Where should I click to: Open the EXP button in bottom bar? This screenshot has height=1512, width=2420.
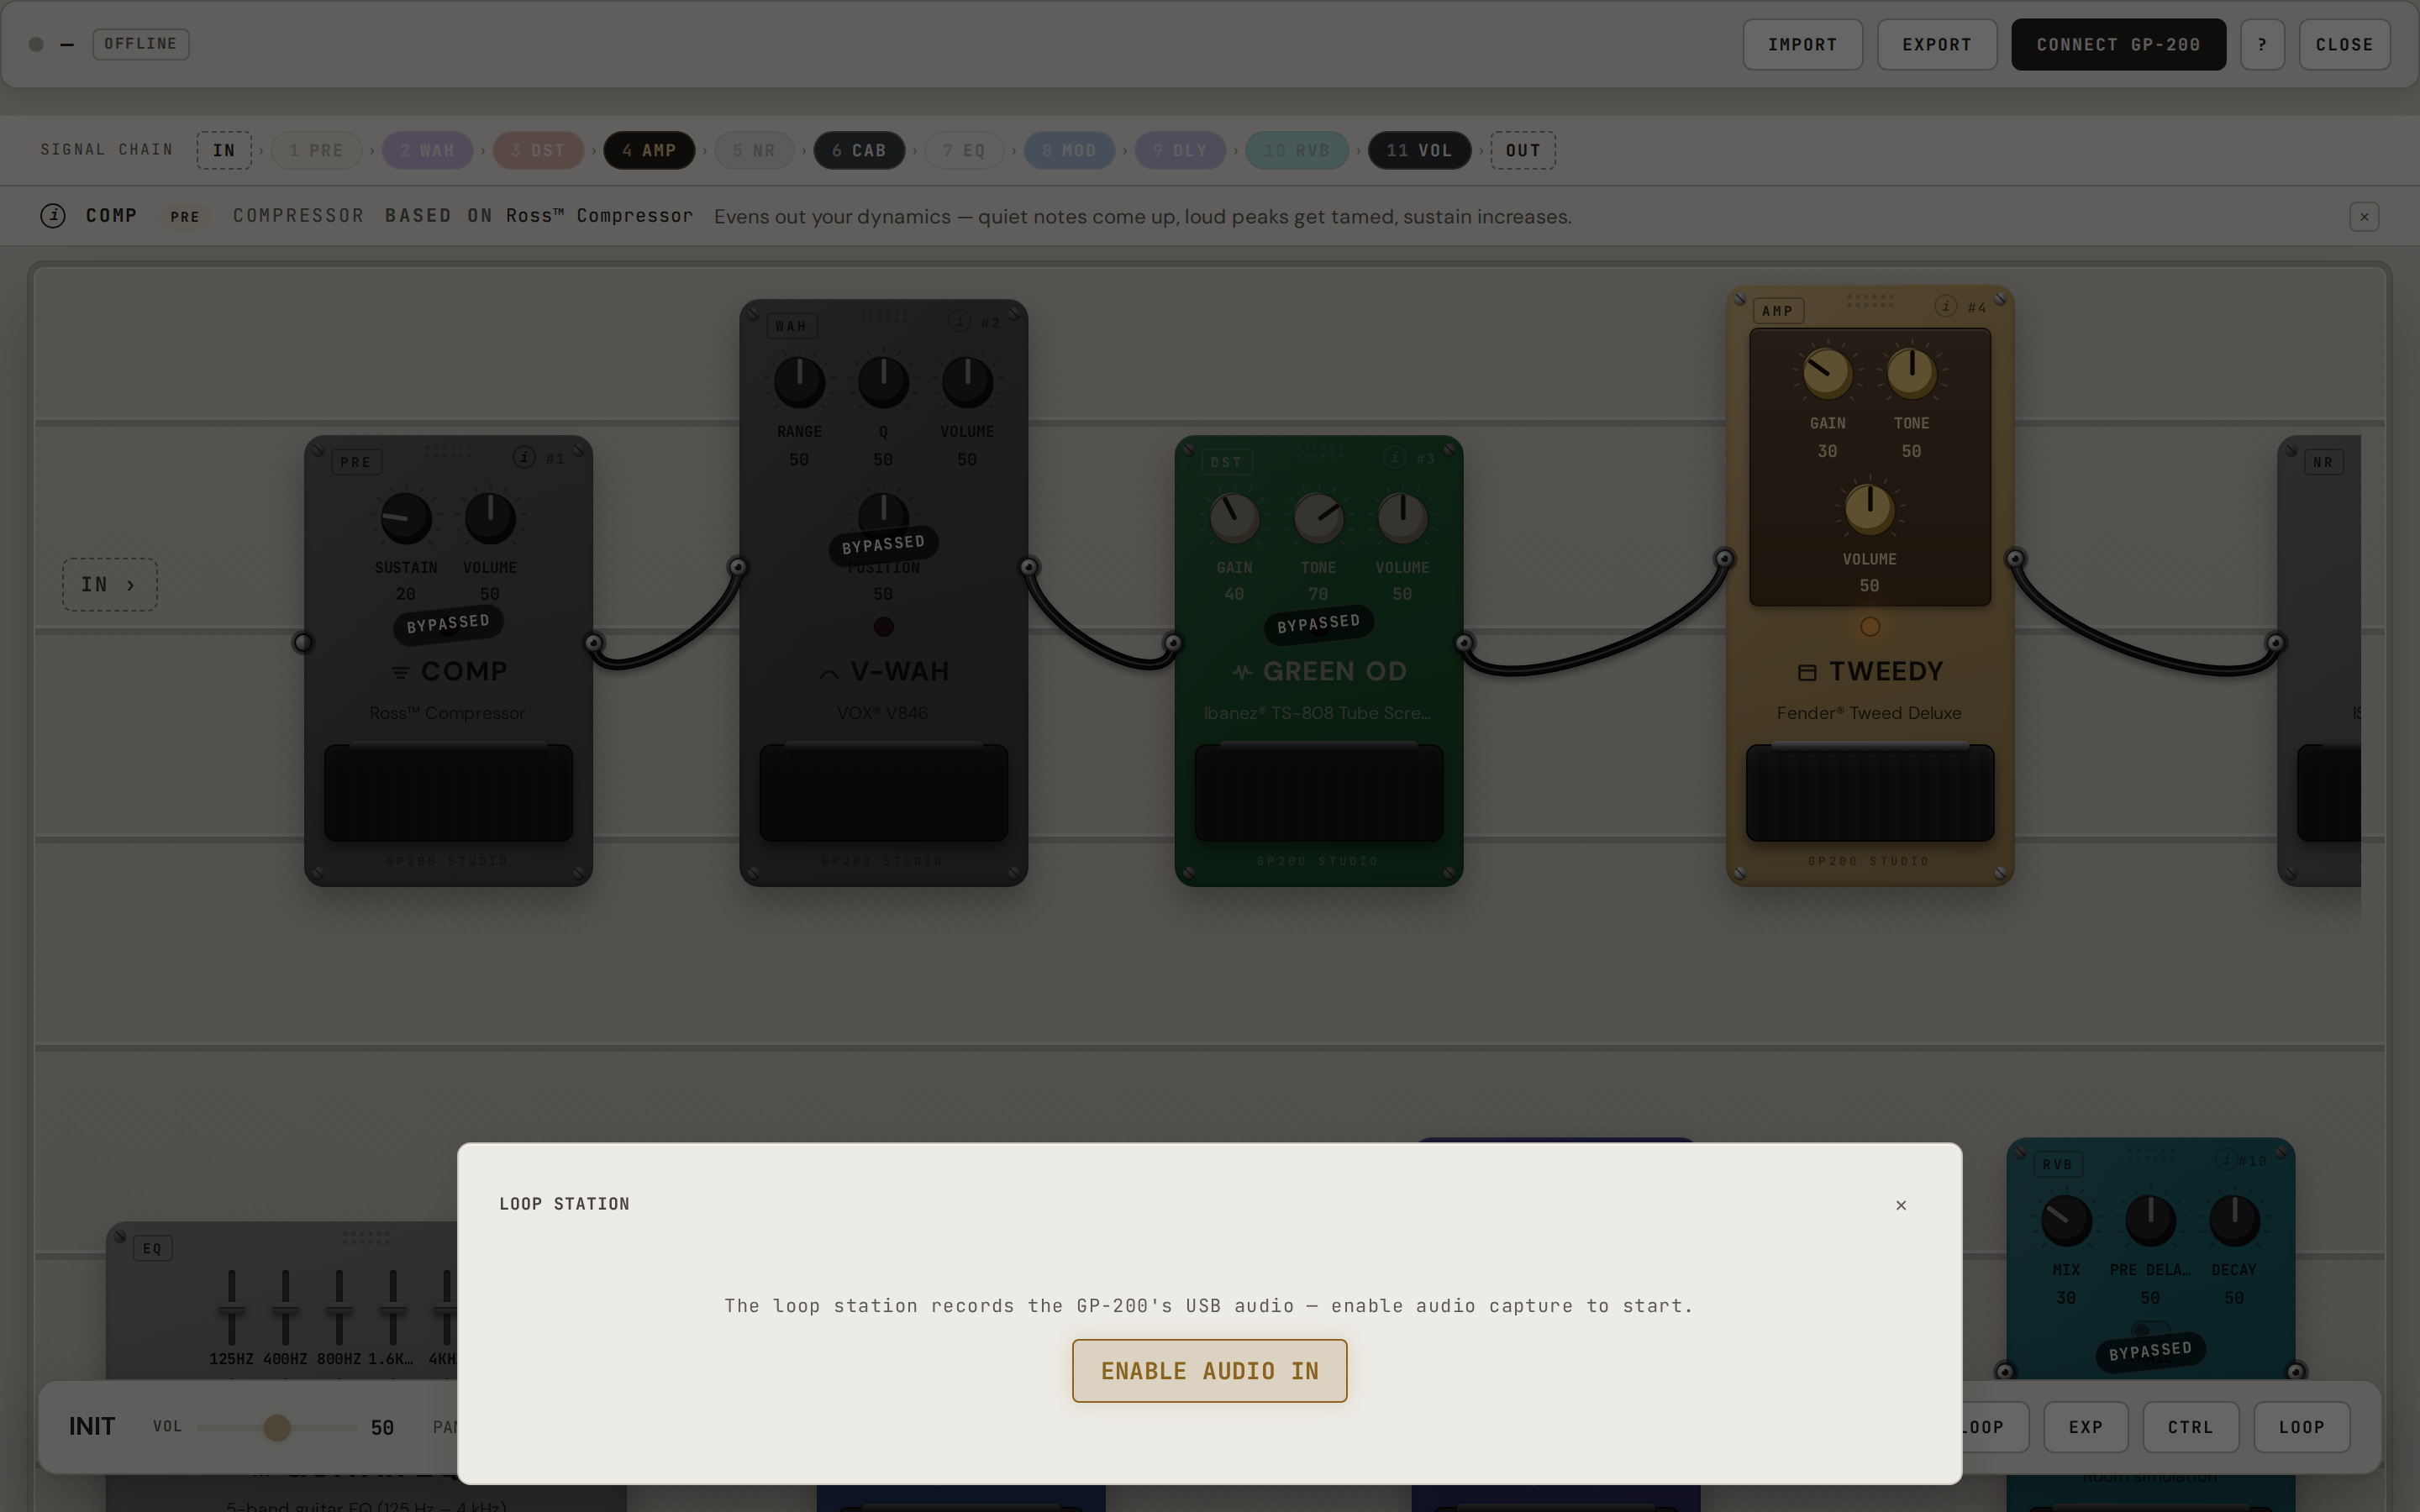[x=2086, y=1427]
